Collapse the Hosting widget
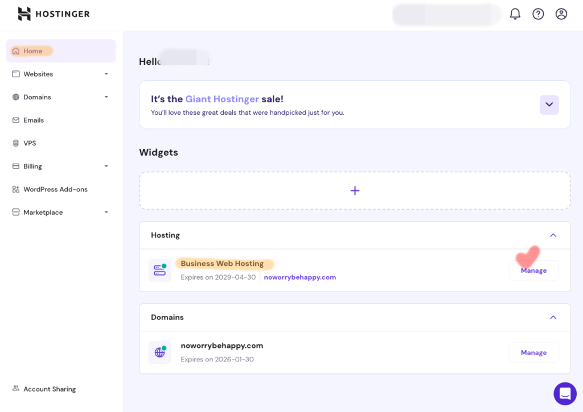This screenshot has width=583, height=412. click(x=553, y=235)
